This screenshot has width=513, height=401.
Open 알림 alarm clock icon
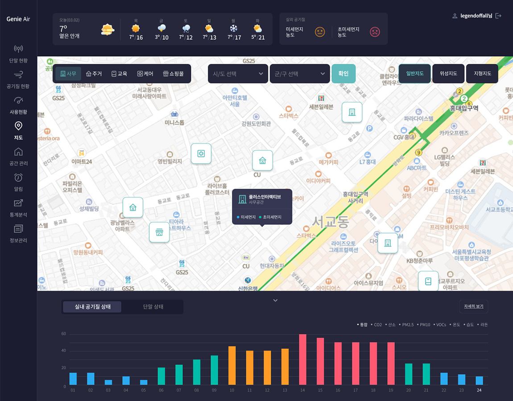[x=18, y=178]
